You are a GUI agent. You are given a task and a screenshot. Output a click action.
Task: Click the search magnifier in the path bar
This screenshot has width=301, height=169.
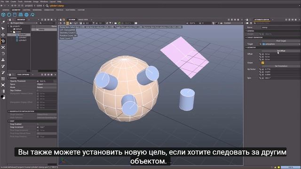[47, 6]
